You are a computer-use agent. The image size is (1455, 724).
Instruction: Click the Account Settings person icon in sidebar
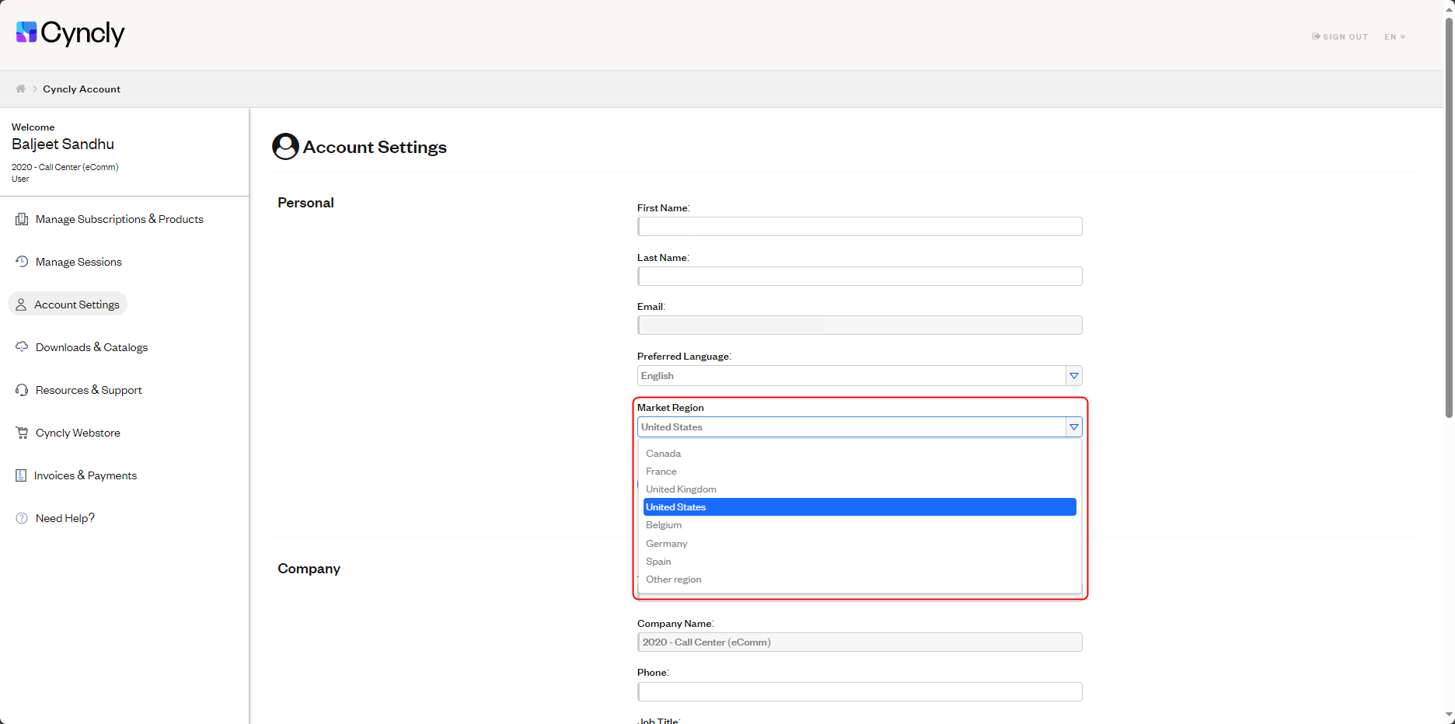[x=21, y=305]
